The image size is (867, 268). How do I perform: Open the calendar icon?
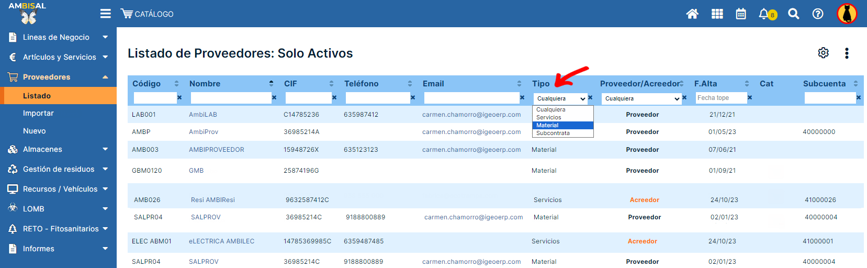(741, 14)
